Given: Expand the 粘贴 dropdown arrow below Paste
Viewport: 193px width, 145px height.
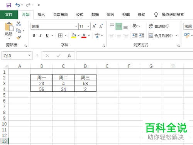Looking at the screenshot, I should (x=9, y=38).
